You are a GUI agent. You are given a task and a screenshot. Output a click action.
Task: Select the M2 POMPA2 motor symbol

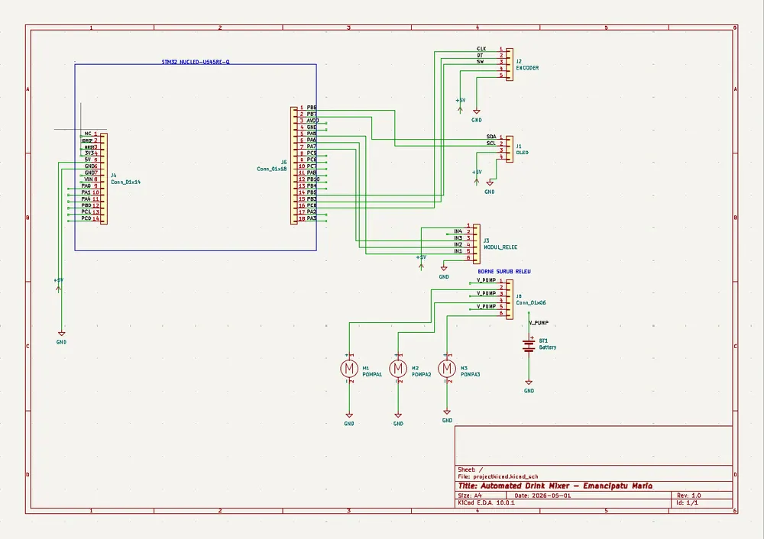coord(398,369)
